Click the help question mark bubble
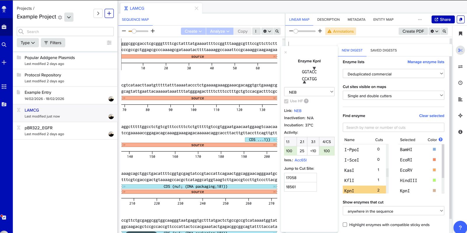Image resolution: width=467 pixels, height=233 pixels. (460, 227)
